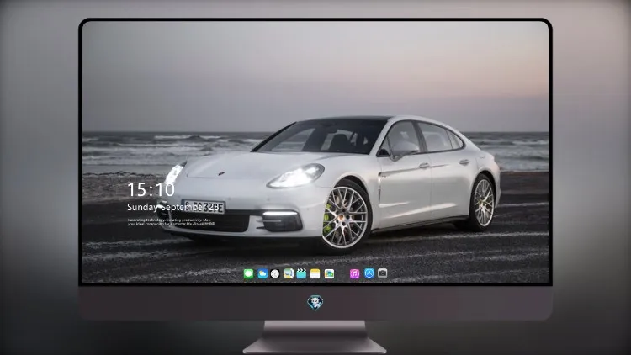The width and height of the screenshot is (631, 355).
Task: Open the yellow Notes app icon
Action: [315, 274]
